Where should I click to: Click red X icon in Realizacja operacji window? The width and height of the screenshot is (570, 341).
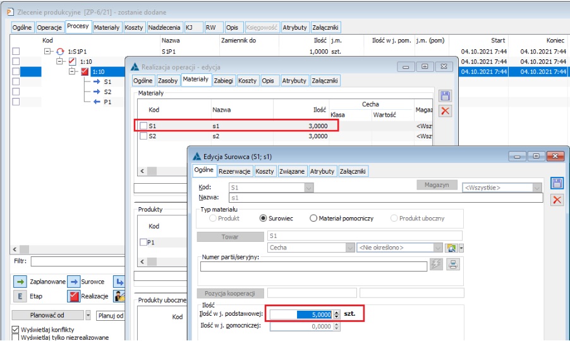445,111
